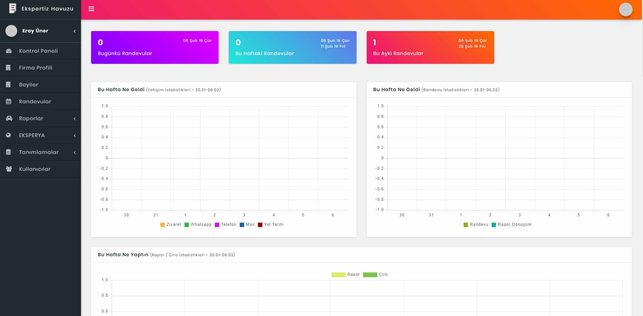Open Bugünkü Randevular card

tap(155, 47)
